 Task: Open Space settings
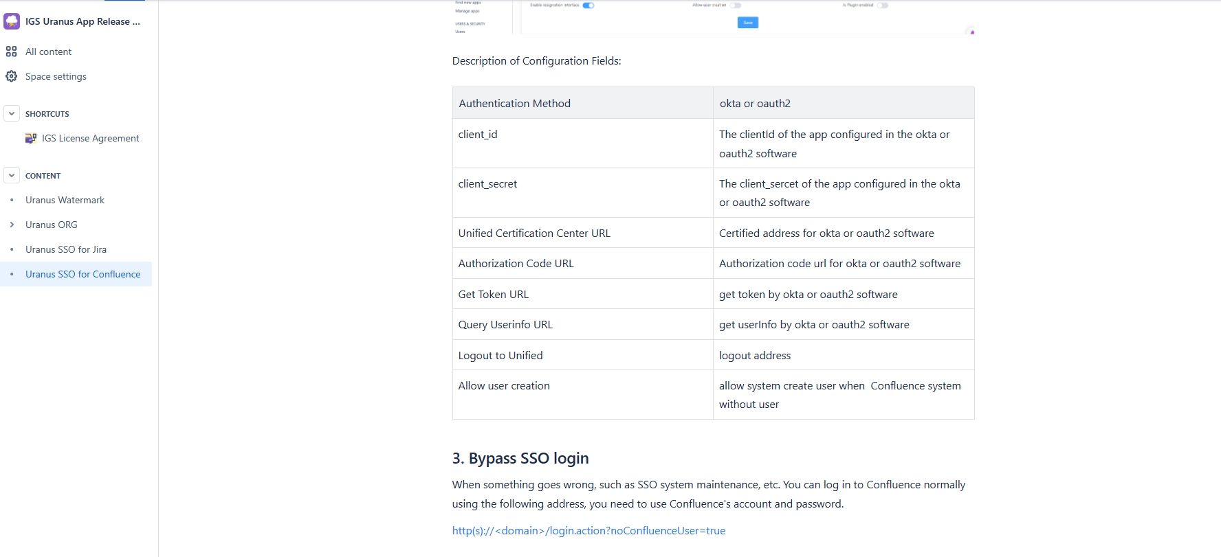(x=56, y=76)
